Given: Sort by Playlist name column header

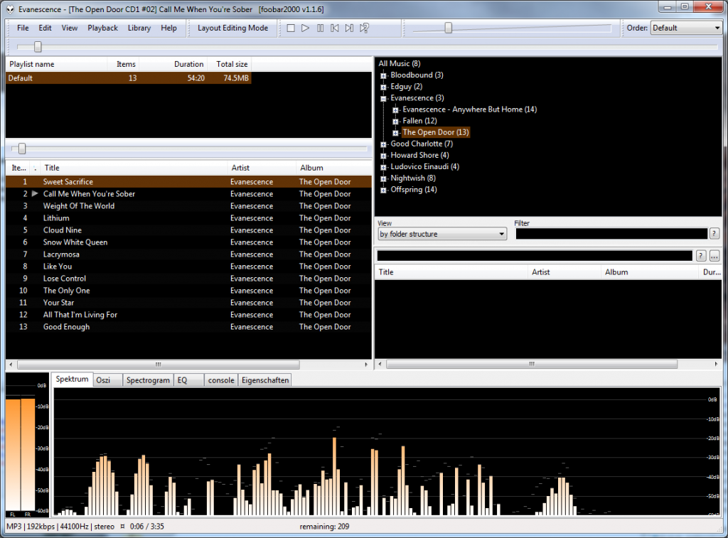Looking at the screenshot, I should tap(57, 64).
